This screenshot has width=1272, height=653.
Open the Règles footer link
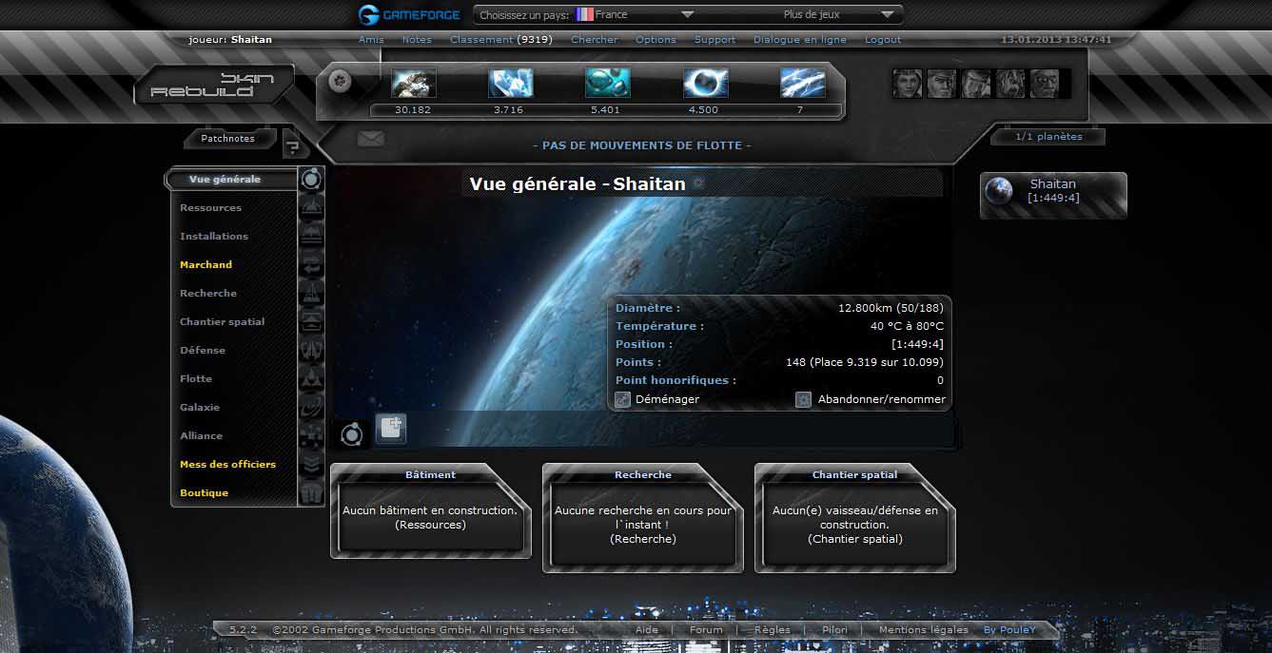[773, 629]
